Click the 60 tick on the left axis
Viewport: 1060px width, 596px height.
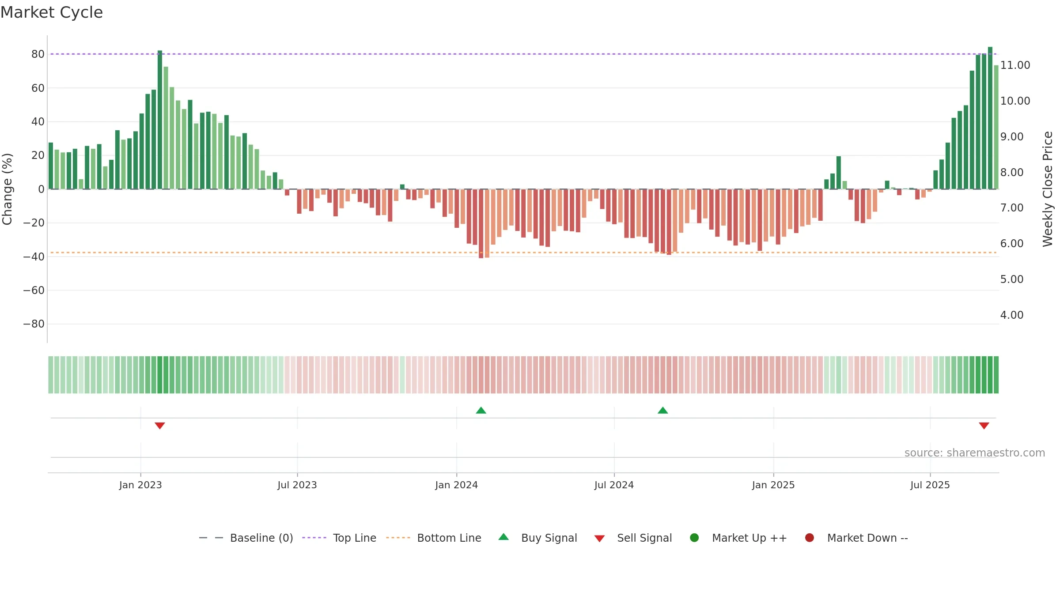click(x=38, y=88)
